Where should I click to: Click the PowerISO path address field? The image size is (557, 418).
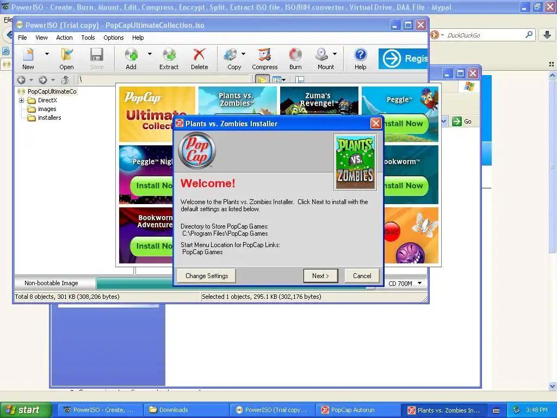tap(164, 79)
